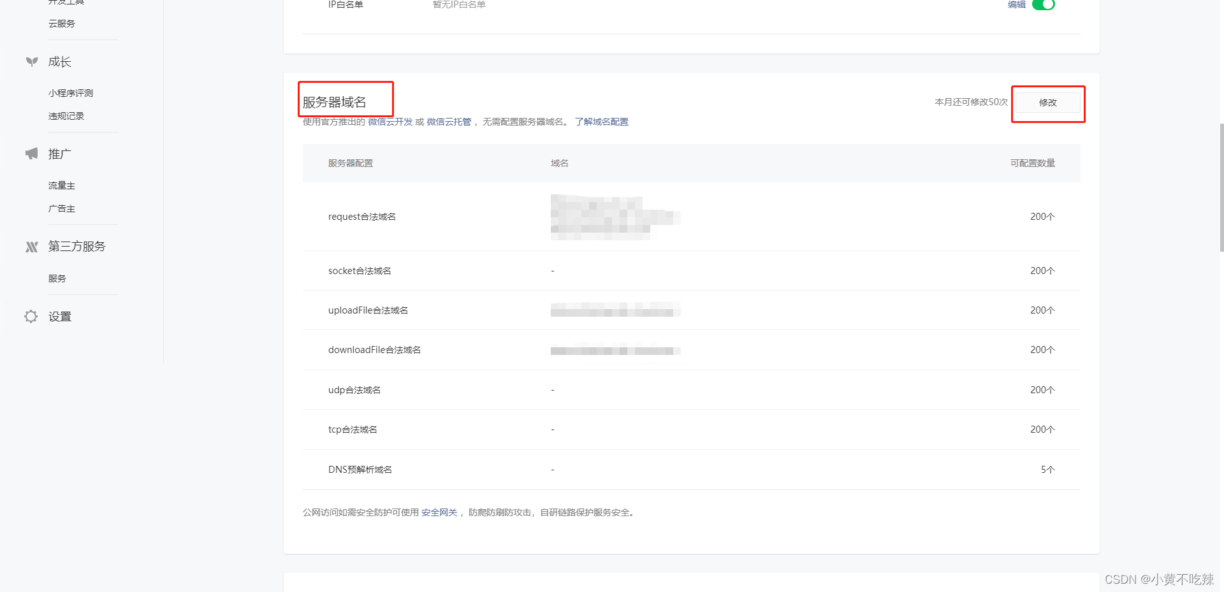The width and height of the screenshot is (1224, 592).
Task: Click the 域名 column header
Action: [x=560, y=163]
